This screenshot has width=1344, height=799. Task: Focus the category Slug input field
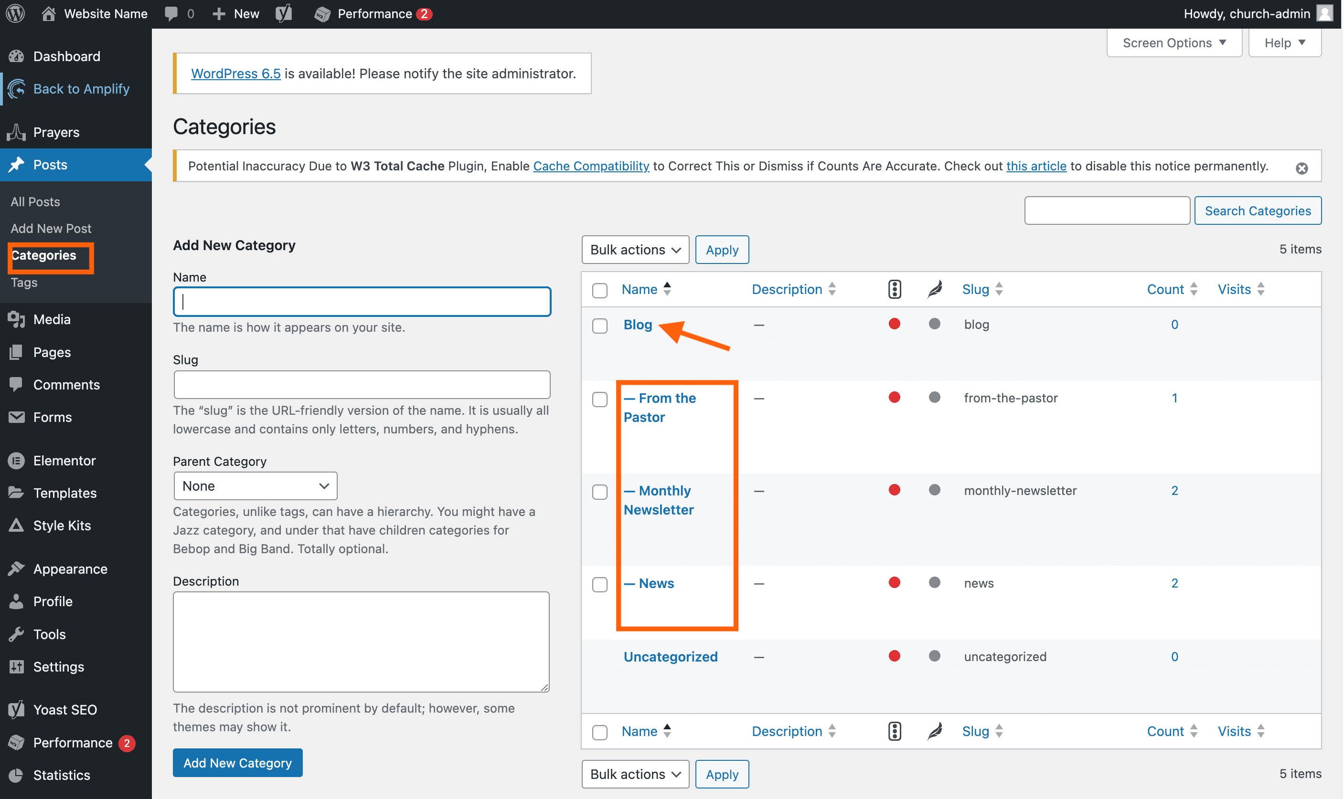pyautogui.click(x=362, y=384)
